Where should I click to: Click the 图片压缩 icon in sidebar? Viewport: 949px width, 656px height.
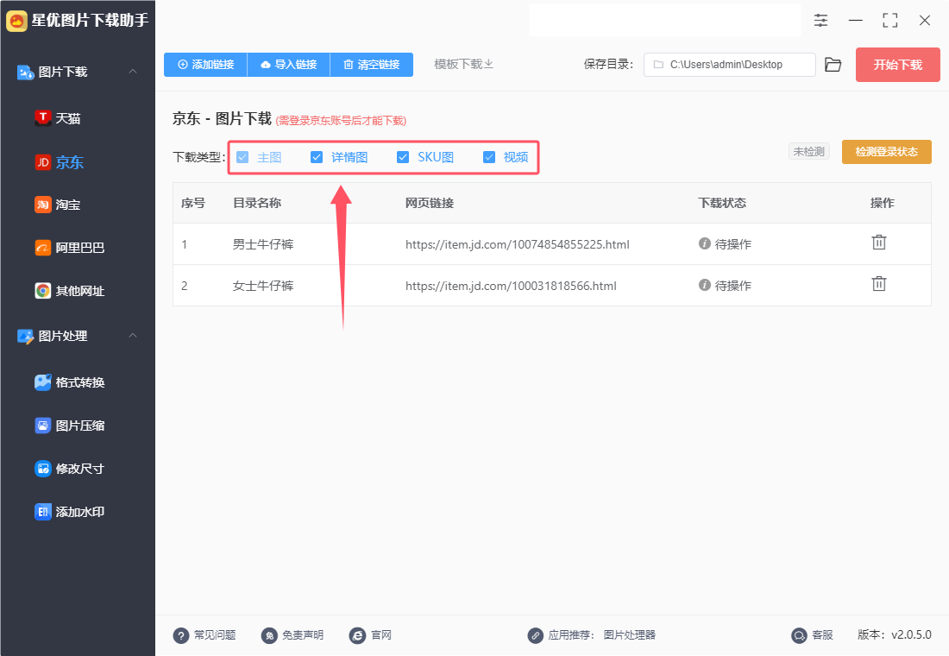(x=42, y=426)
